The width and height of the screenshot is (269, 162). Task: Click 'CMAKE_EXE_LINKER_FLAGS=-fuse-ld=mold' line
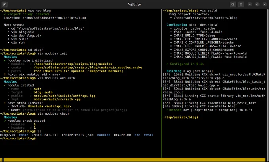207,46
